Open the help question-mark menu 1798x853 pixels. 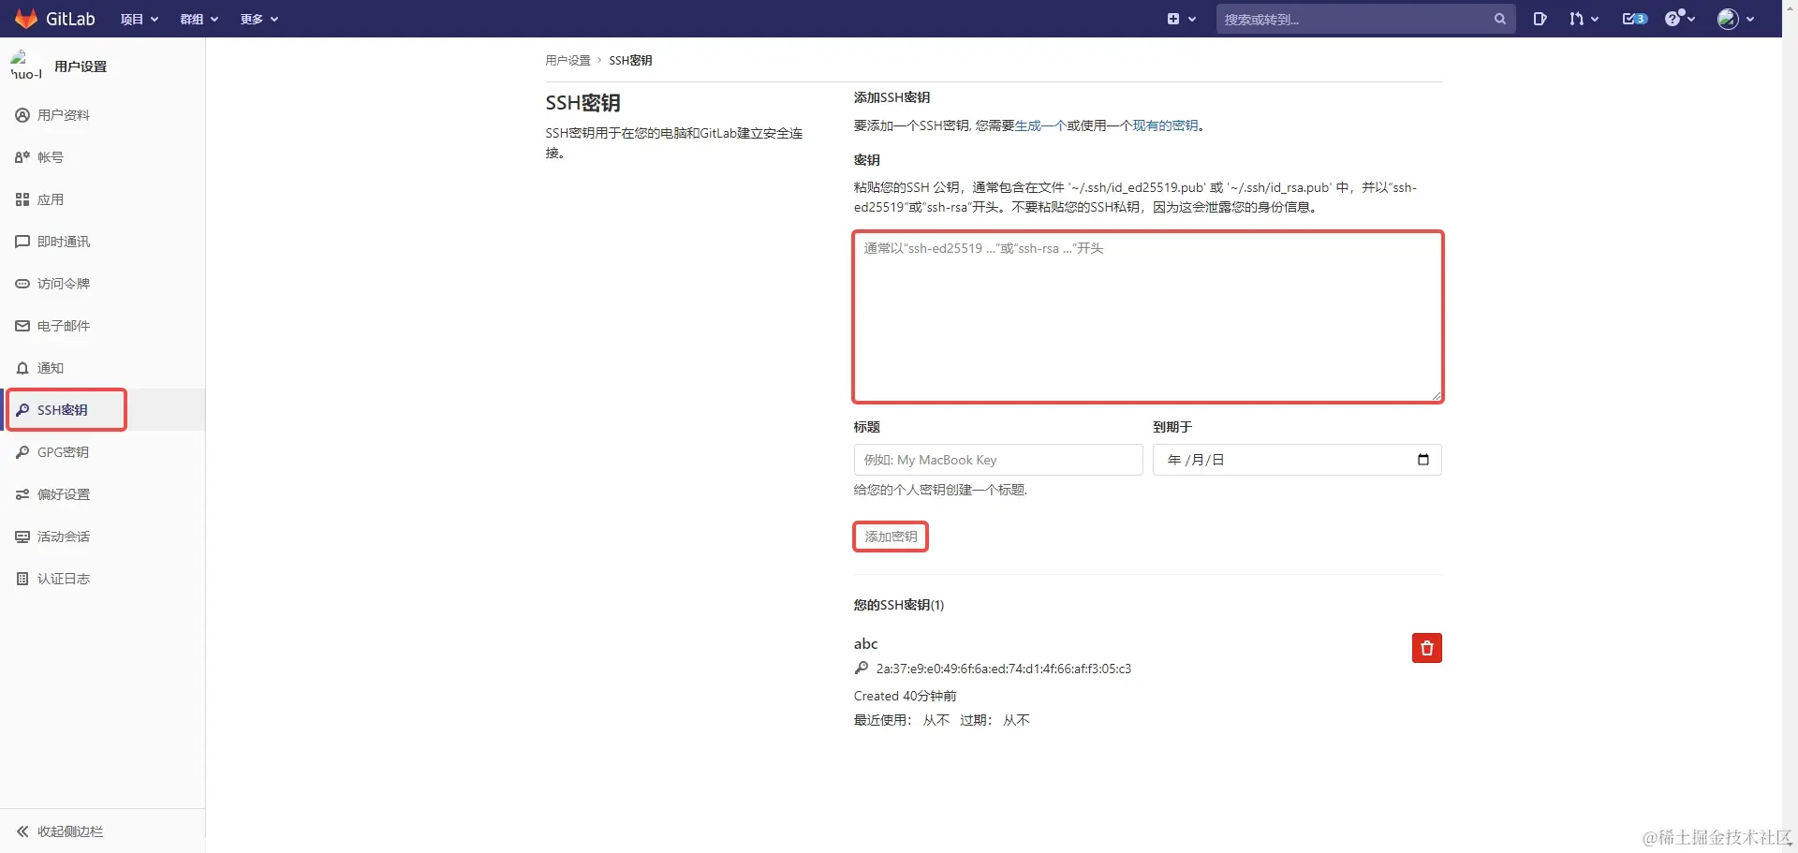[1680, 19]
